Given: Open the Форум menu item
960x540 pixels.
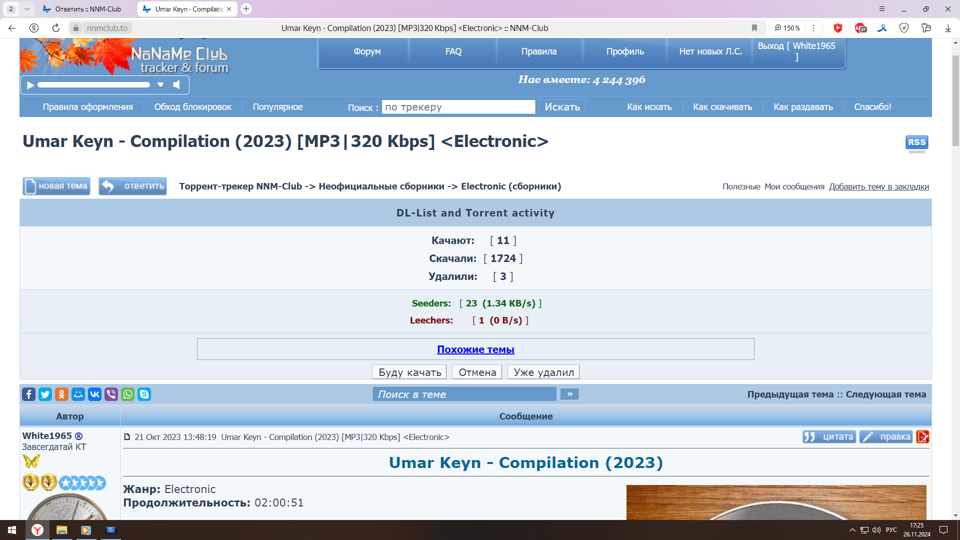Looking at the screenshot, I should pyautogui.click(x=367, y=51).
